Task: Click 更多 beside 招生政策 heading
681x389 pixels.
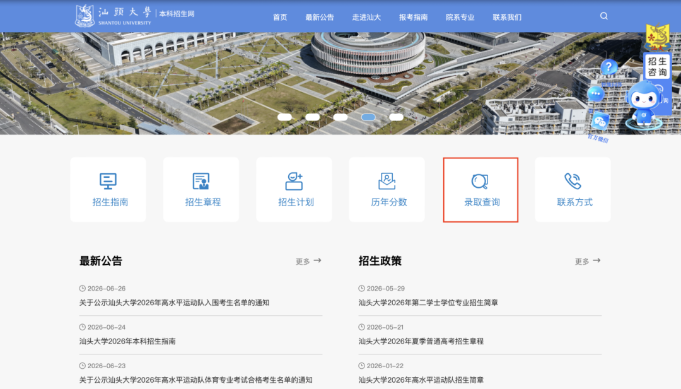Action: (588, 262)
